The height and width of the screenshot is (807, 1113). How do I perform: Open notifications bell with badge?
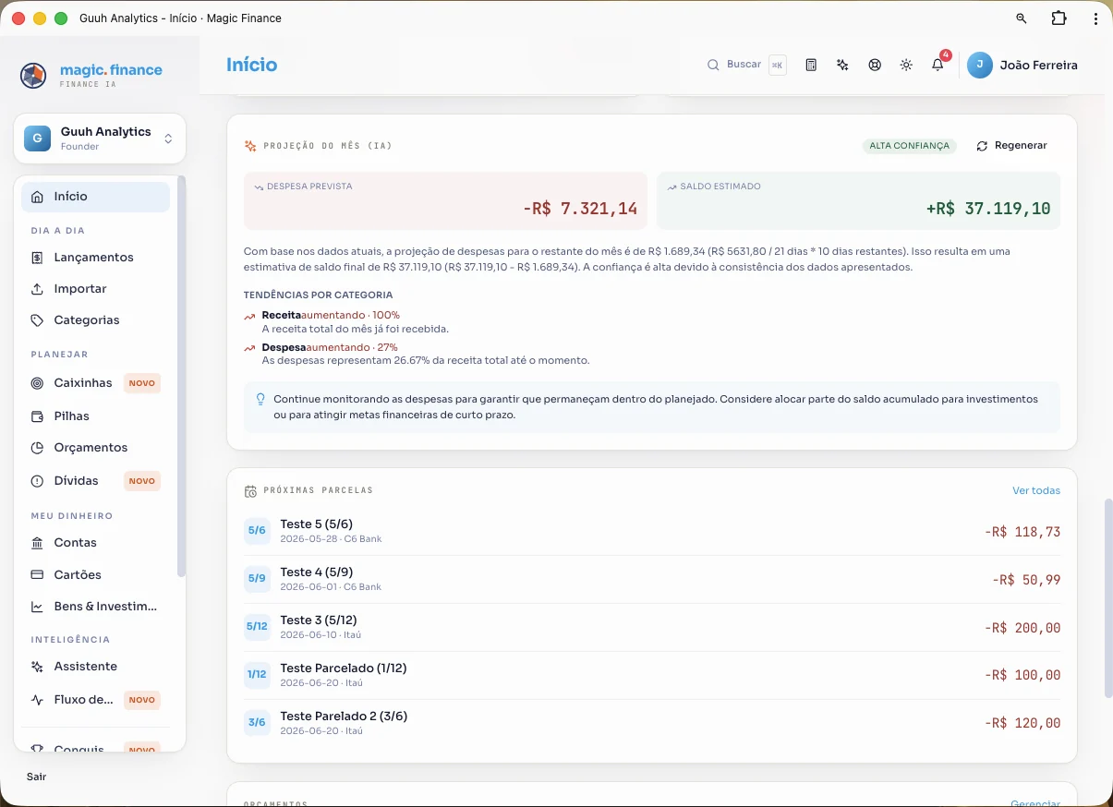(938, 64)
